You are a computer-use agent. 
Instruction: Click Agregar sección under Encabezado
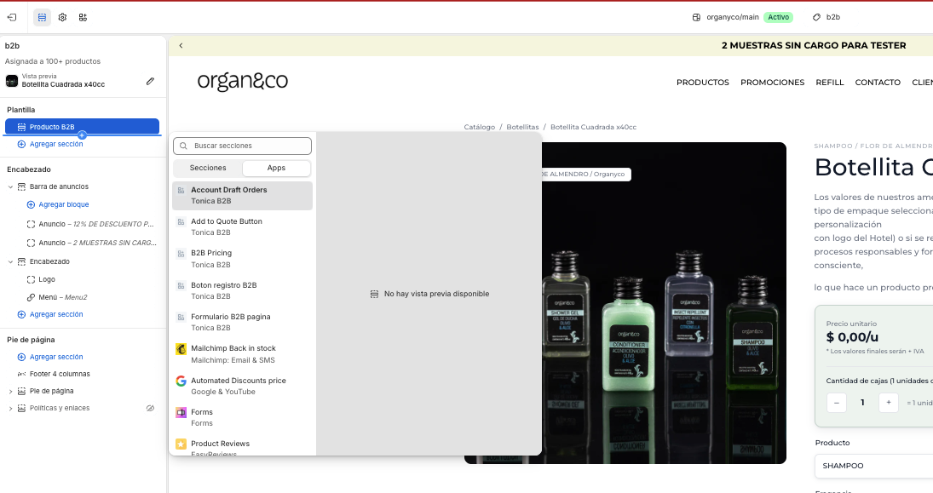click(x=56, y=314)
